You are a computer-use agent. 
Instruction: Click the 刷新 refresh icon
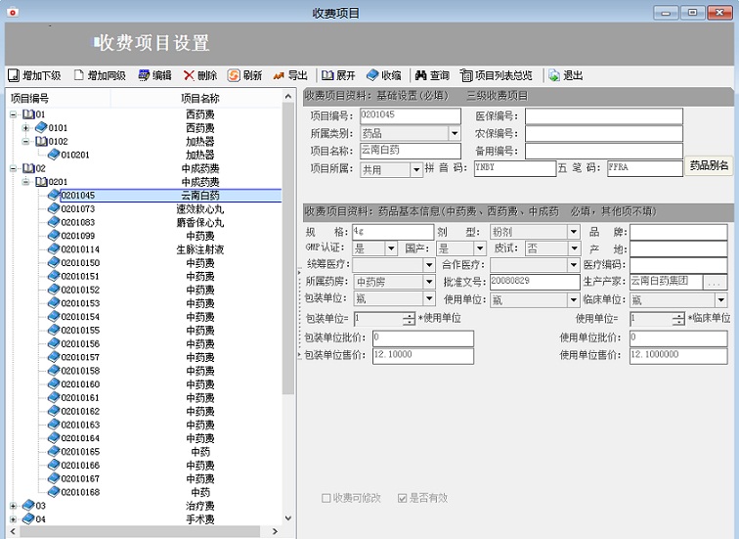[x=234, y=75]
